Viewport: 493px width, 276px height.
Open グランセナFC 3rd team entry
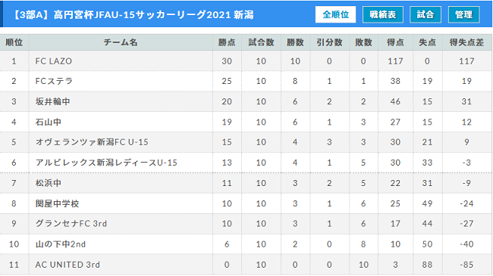(71, 224)
